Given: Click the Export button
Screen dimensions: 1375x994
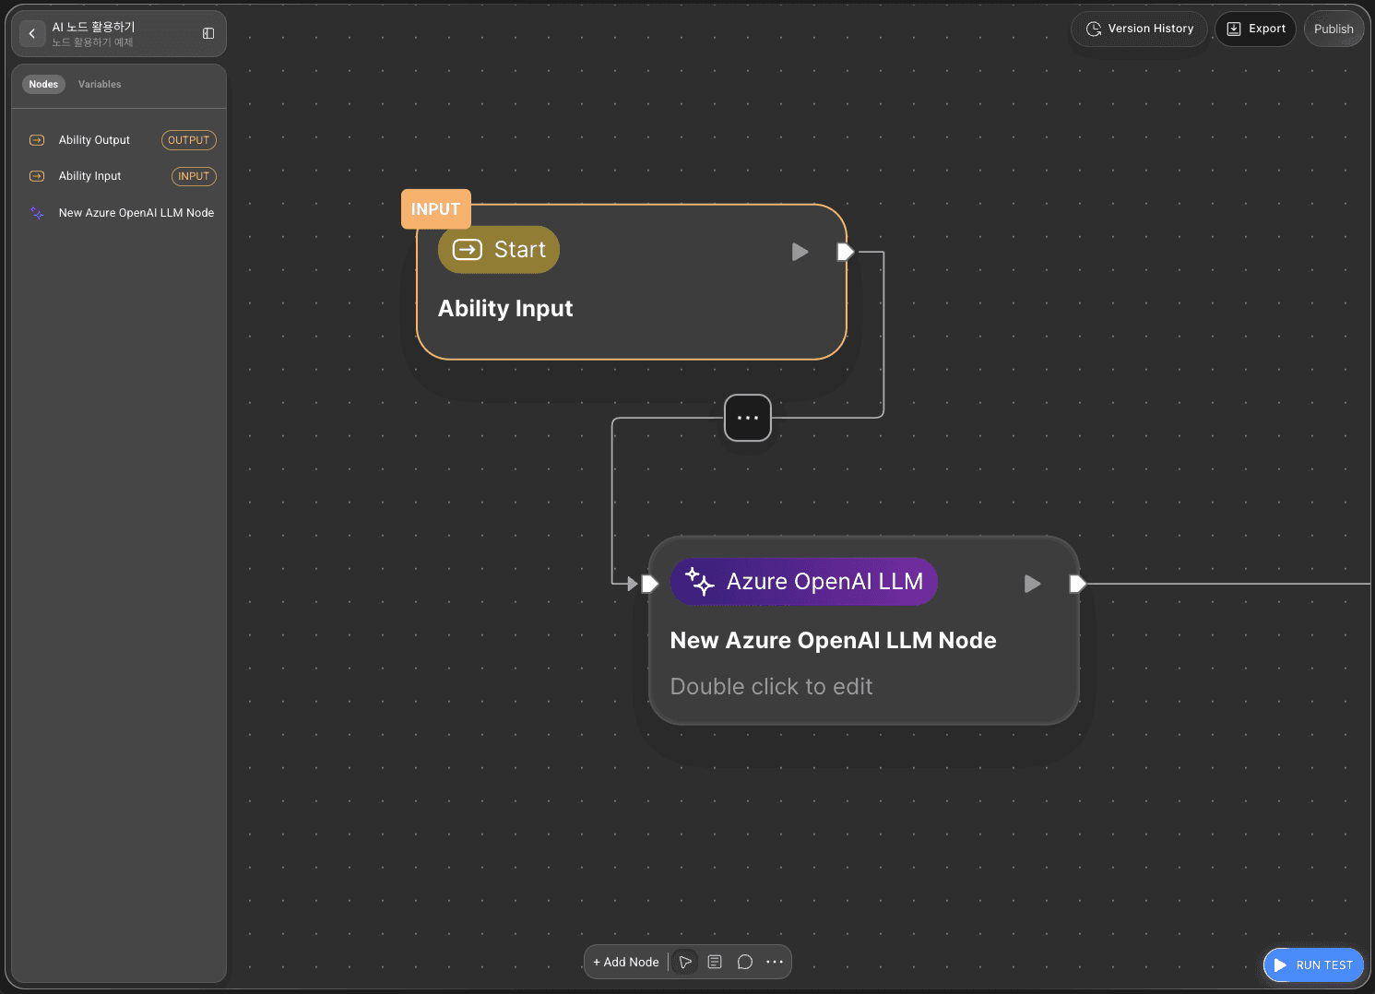Looking at the screenshot, I should pyautogui.click(x=1256, y=29).
